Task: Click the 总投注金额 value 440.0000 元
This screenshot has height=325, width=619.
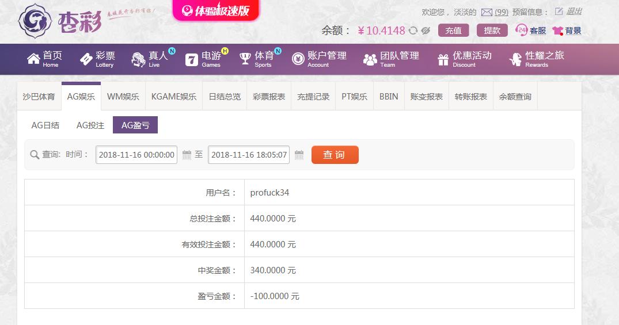Action: click(273, 219)
